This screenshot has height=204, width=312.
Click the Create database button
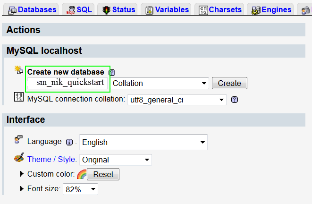coord(229,83)
